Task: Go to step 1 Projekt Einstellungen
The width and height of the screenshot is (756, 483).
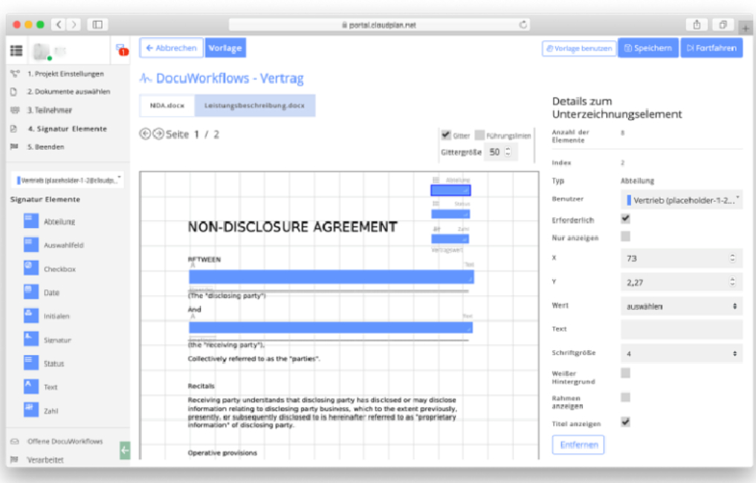Action: point(65,74)
